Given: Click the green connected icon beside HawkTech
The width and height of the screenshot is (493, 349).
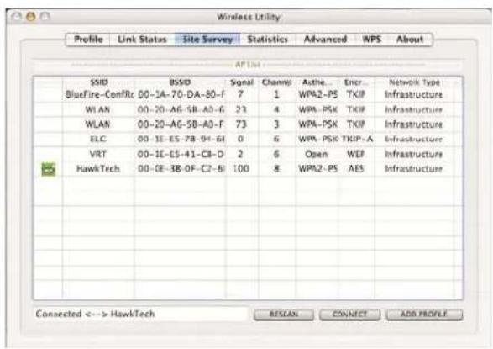Looking at the screenshot, I should click(x=49, y=169).
